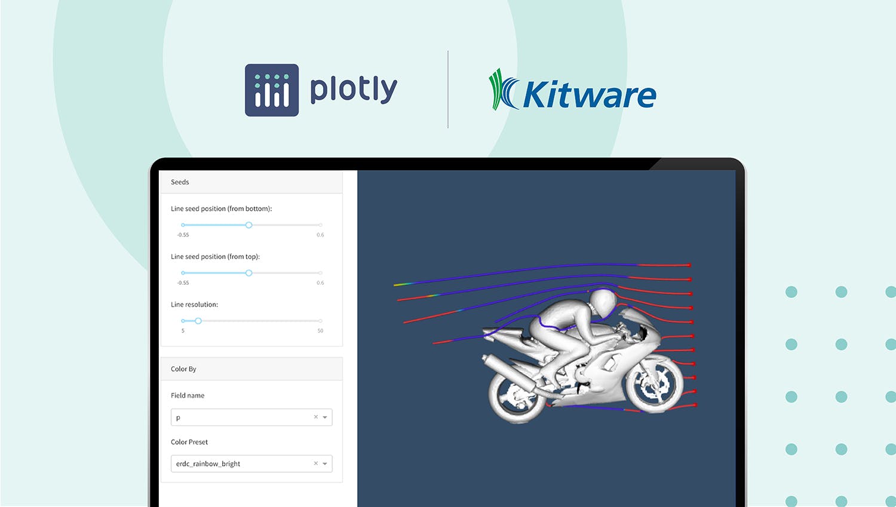Screen dimensions: 896x507
Task: Click into the Field name combo box
Action: [251, 417]
